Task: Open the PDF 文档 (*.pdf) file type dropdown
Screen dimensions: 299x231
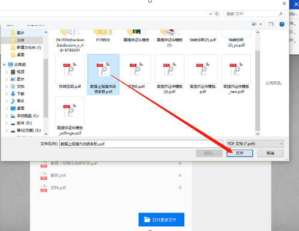Action: tap(255, 144)
